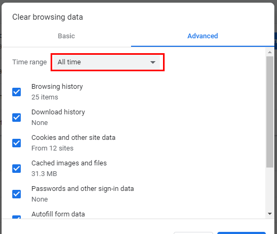Uncheck Passwords and other sign-in data
Screen dimensions: 277x234
tap(17, 194)
